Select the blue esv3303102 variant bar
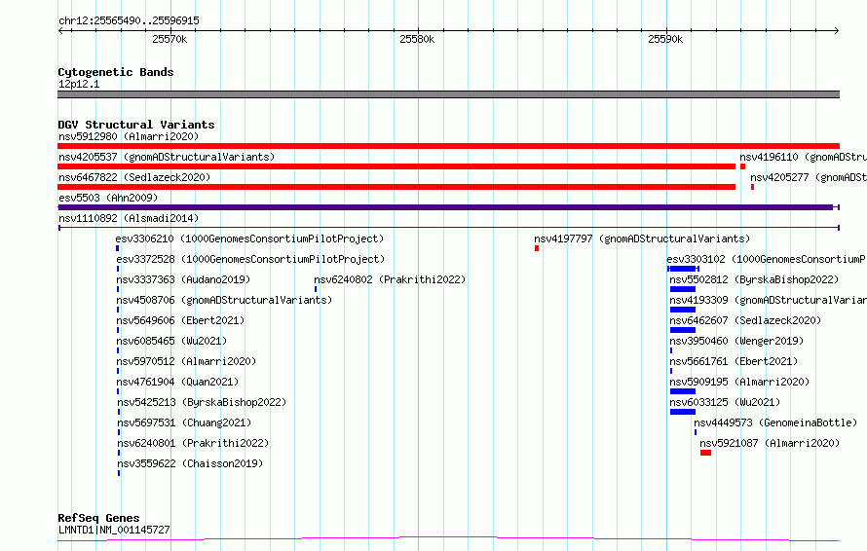Image resolution: width=867 pixels, height=551 pixels. [x=684, y=269]
